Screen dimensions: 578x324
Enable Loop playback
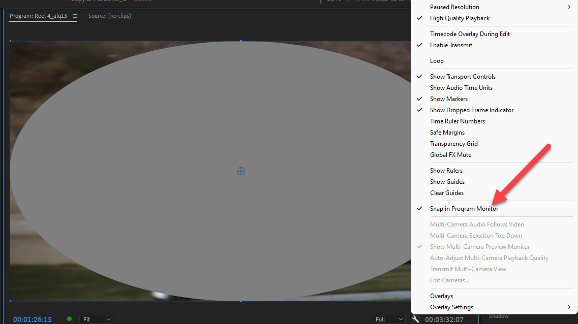(x=437, y=60)
